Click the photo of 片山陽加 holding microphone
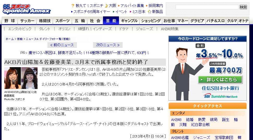253x140 pixels. click(13, 78)
